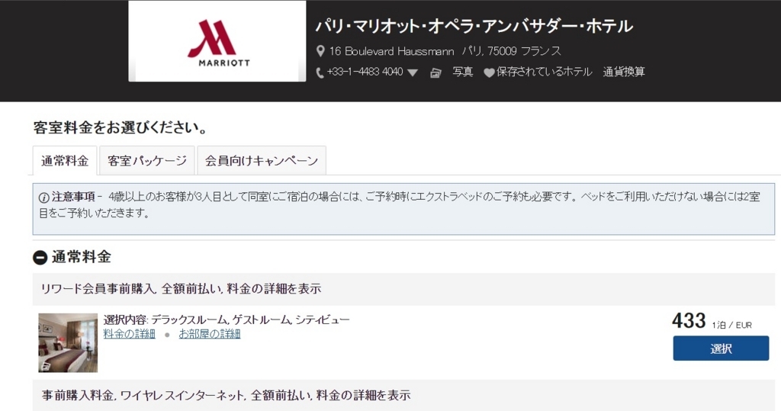Open the deluxe room thumbnail photo

(x=68, y=342)
